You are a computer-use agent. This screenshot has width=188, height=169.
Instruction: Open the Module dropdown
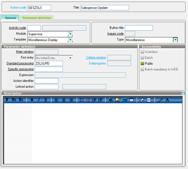(70, 34)
